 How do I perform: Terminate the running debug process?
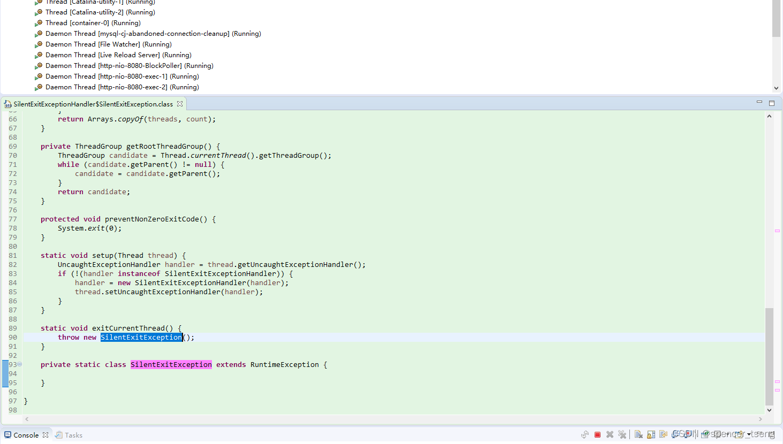coord(597,434)
